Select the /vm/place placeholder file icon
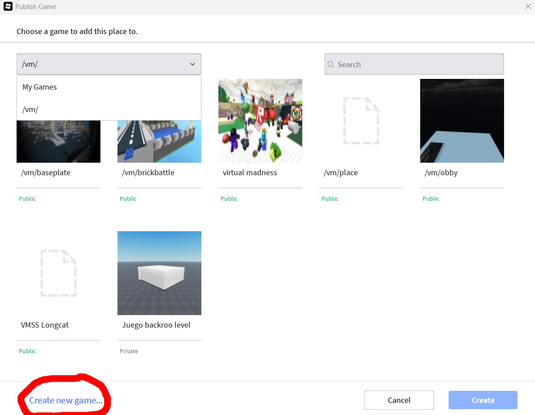 pyautogui.click(x=361, y=121)
